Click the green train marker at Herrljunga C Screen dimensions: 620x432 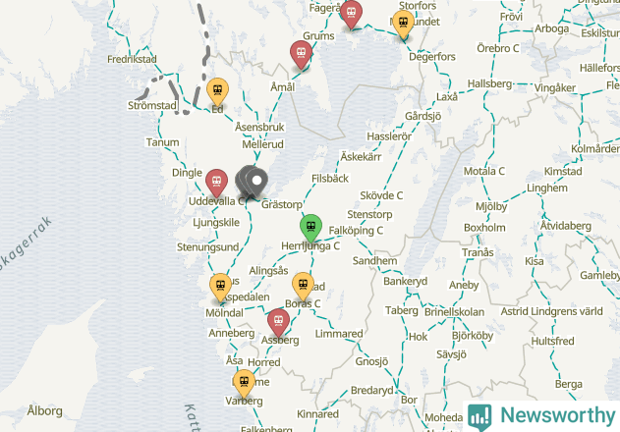(310, 228)
